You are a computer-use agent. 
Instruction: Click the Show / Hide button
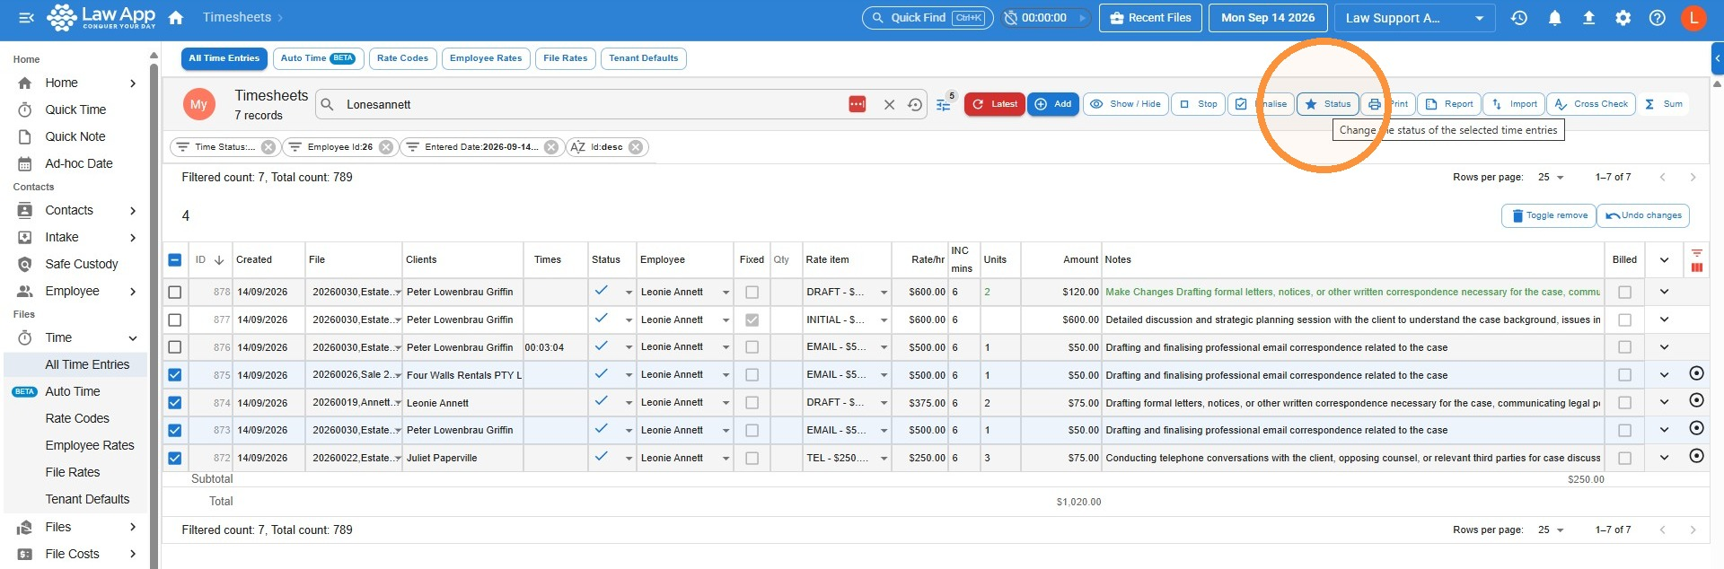1125,104
